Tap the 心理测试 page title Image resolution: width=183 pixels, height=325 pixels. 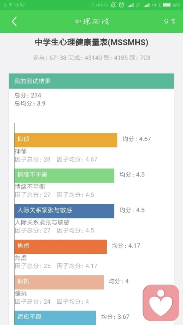(x=92, y=22)
